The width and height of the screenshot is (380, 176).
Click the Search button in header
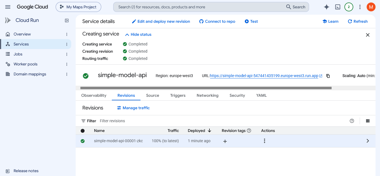click(296, 7)
